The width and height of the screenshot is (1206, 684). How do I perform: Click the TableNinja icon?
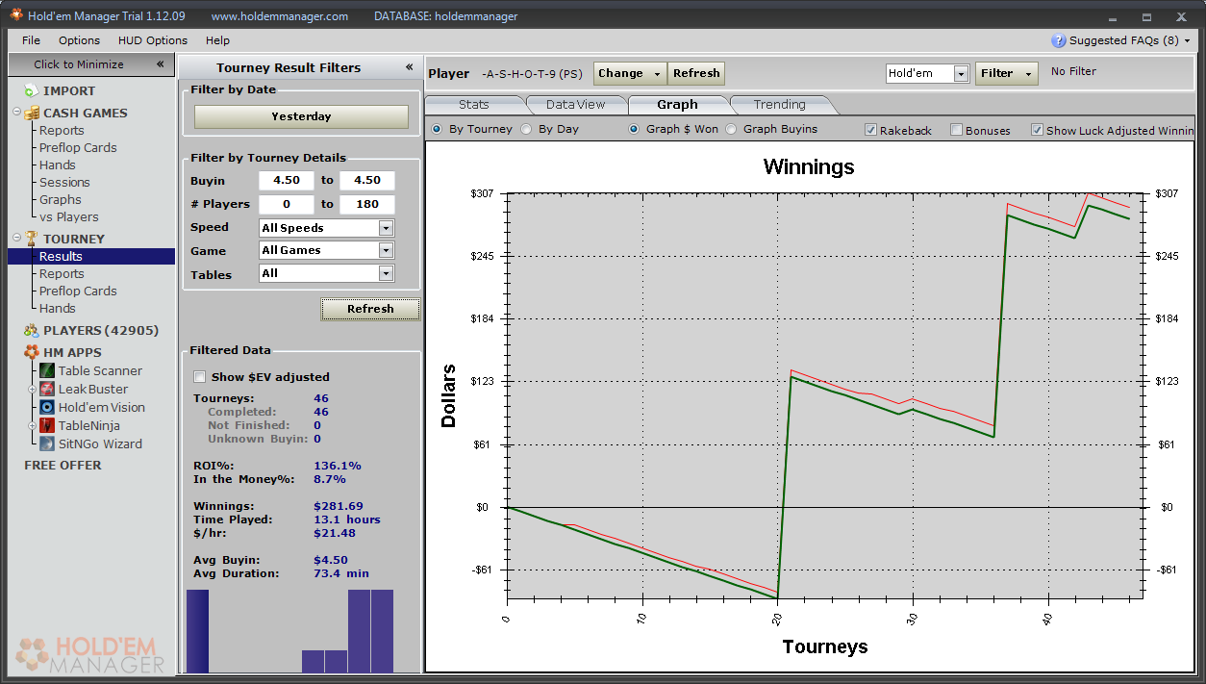click(x=48, y=426)
